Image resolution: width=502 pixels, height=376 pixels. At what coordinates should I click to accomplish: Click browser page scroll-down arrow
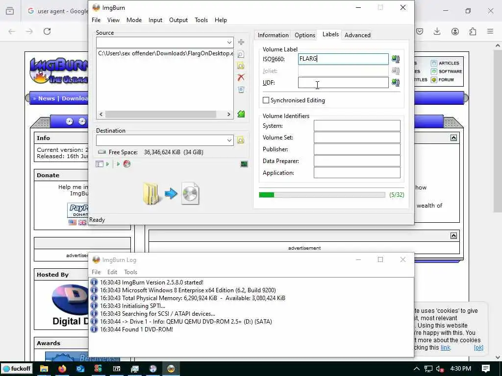point(498,357)
